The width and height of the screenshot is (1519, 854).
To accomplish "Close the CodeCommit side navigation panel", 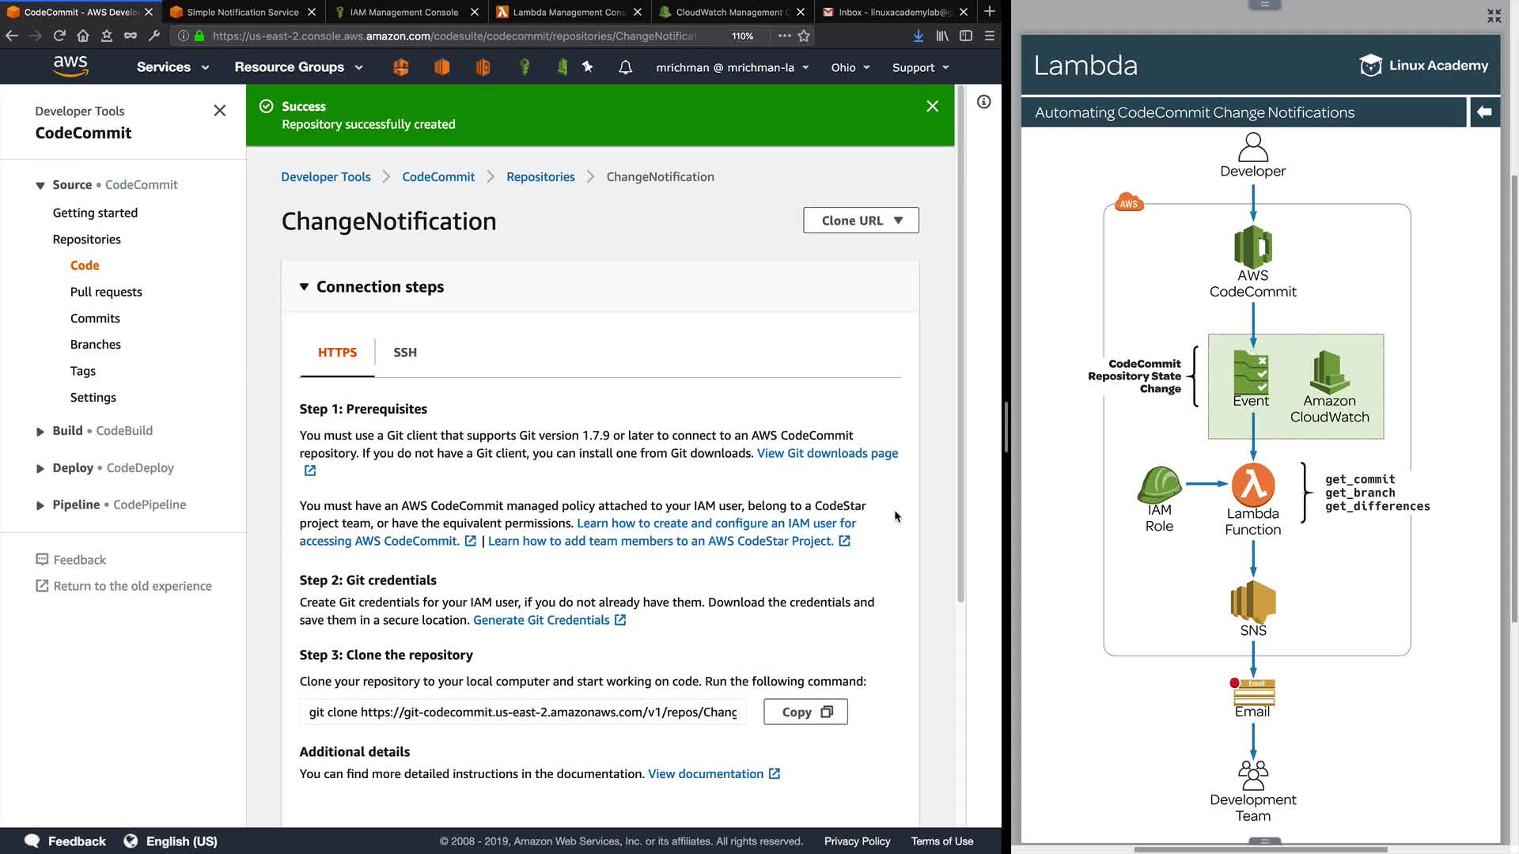I will [220, 111].
